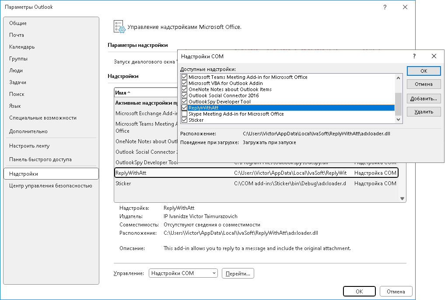This screenshot has height=300, width=448.
Task: Click OK in Outlook Options window
Action: pyautogui.click(x=359, y=291)
